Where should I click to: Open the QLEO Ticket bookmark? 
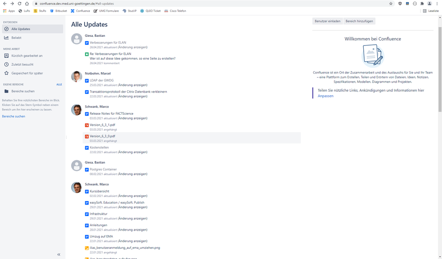150,11
